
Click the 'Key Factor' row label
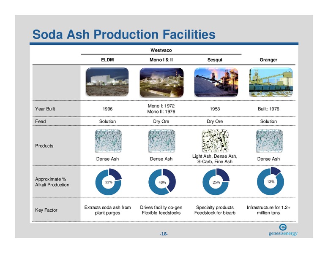tap(46, 210)
